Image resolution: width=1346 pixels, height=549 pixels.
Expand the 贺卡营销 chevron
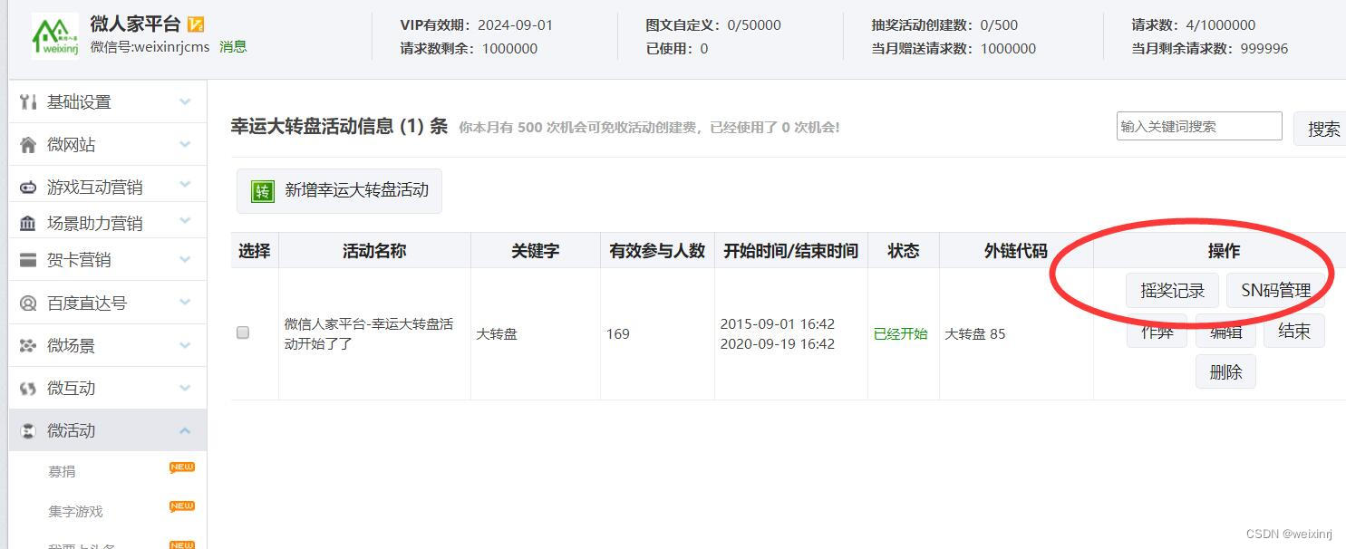click(x=185, y=260)
